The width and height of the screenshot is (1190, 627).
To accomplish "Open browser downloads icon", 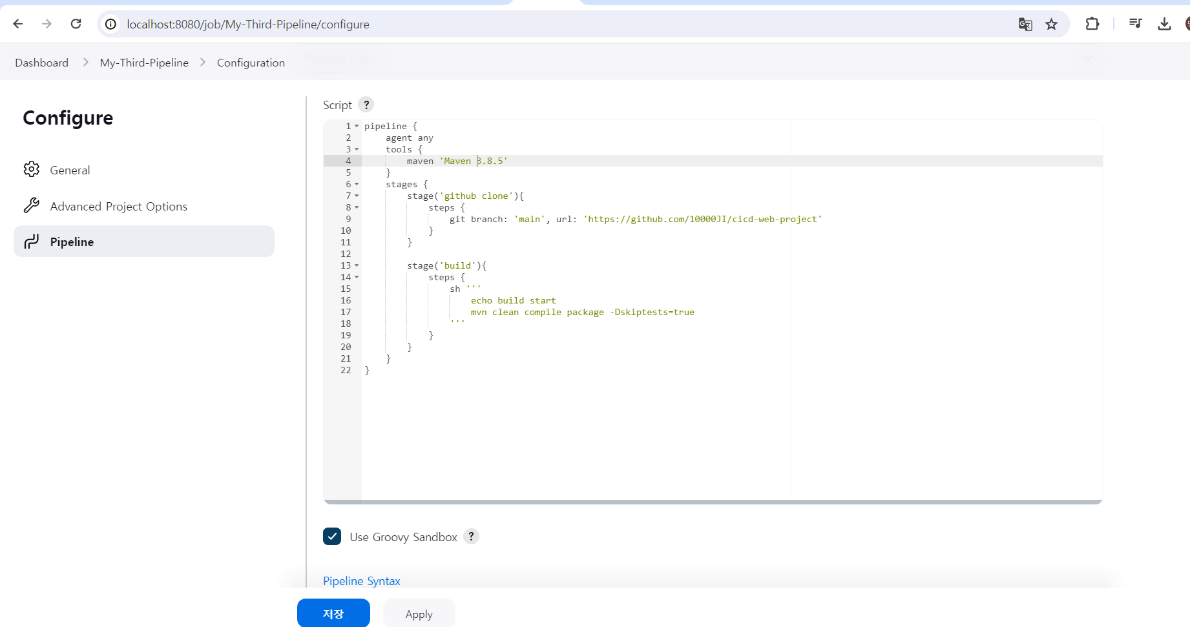I will 1164,24.
